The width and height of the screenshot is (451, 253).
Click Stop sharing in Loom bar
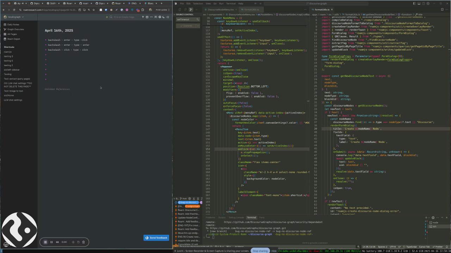point(260,251)
